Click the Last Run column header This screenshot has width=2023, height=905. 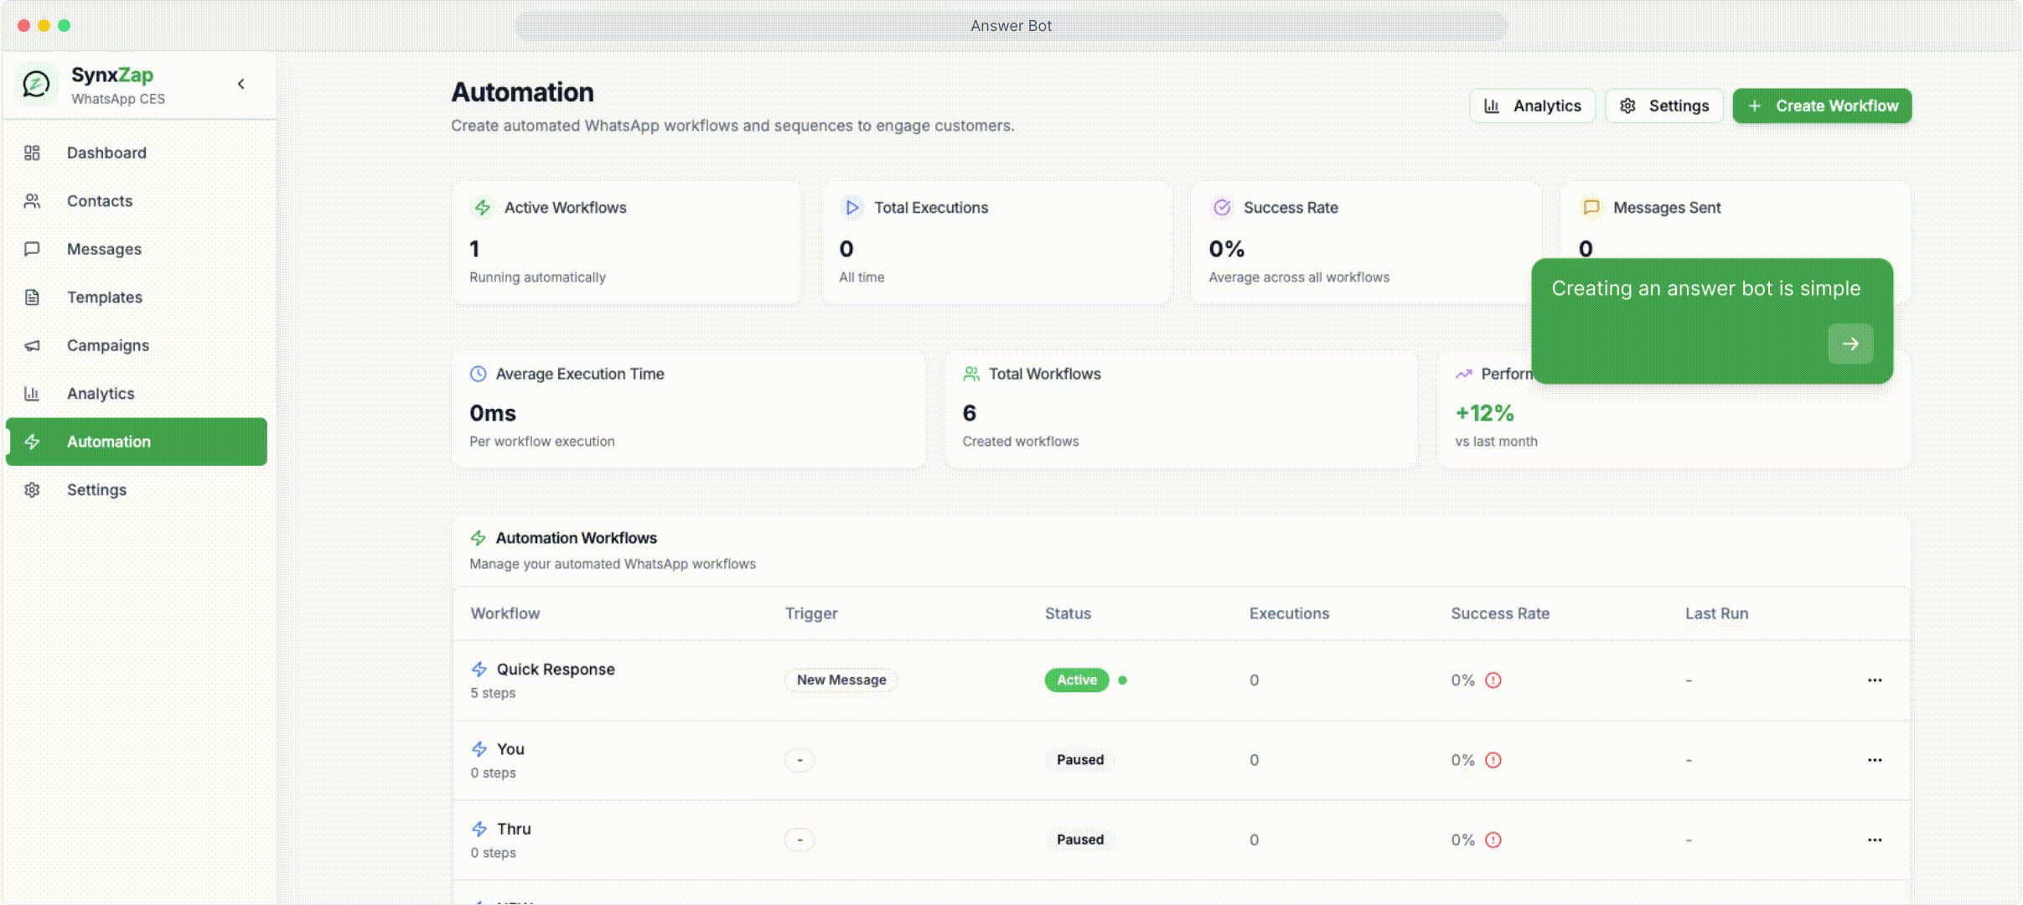click(x=1716, y=613)
